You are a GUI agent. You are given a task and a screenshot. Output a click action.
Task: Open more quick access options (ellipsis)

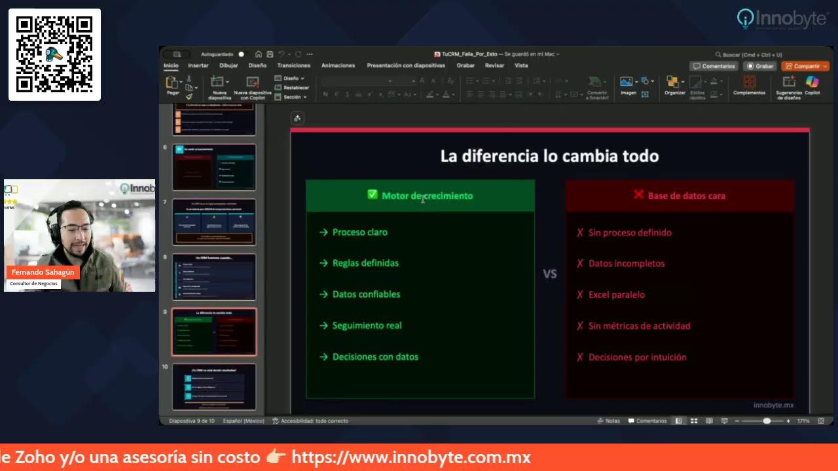[310, 54]
